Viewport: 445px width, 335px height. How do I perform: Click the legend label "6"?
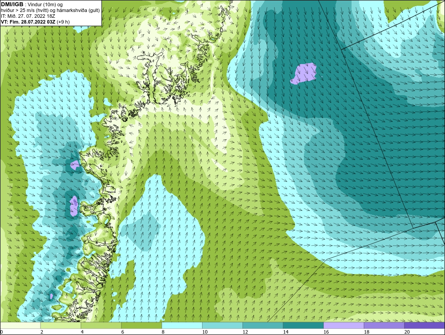point(123,332)
